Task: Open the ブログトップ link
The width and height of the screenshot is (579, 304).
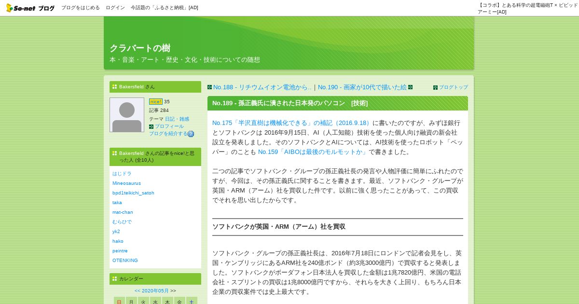Action: coord(454,87)
